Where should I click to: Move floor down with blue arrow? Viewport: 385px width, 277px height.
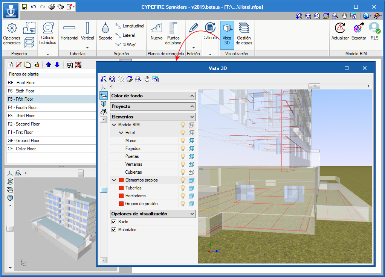click(x=57, y=65)
